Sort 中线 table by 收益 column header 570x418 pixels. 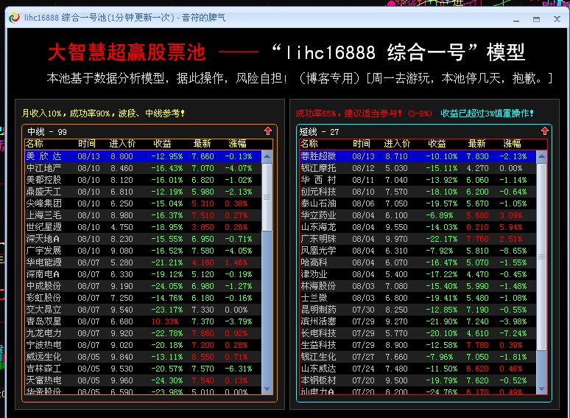pos(162,144)
